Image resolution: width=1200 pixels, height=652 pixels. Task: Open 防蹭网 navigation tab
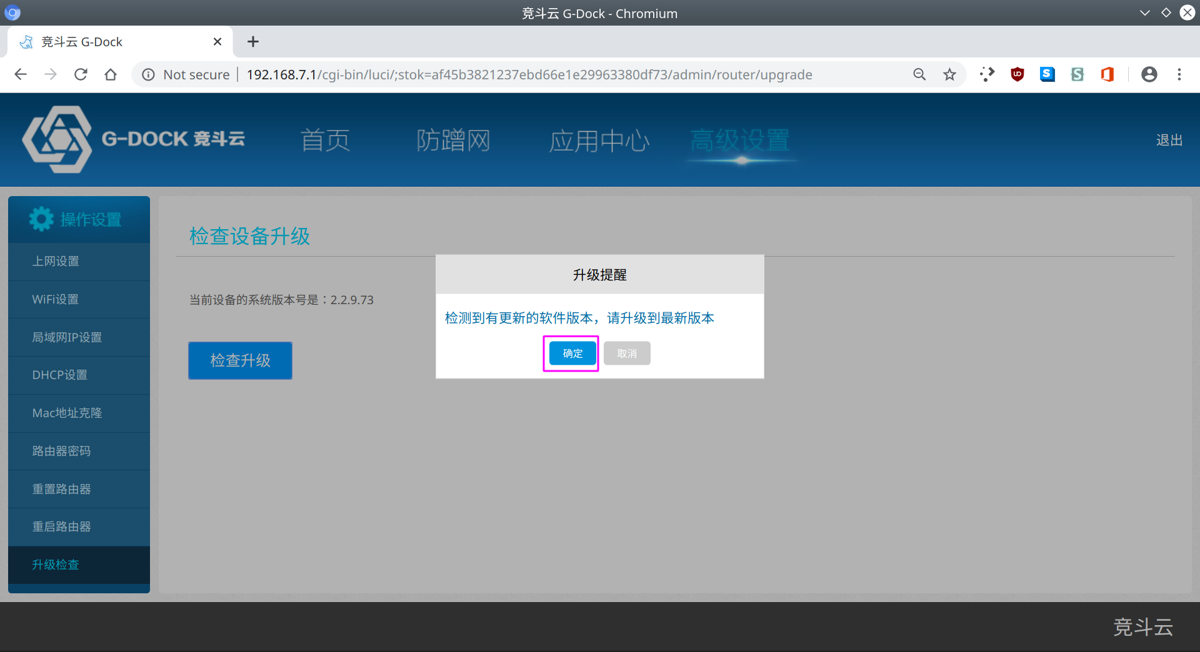coord(453,141)
